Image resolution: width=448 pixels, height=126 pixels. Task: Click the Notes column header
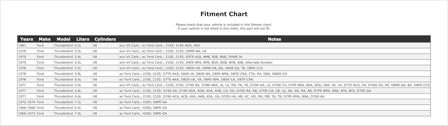274,39
